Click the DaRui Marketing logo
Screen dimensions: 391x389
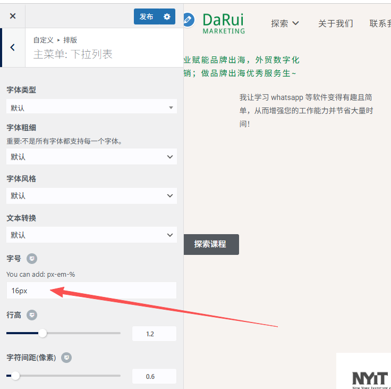pyautogui.click(x=224, y=23)
